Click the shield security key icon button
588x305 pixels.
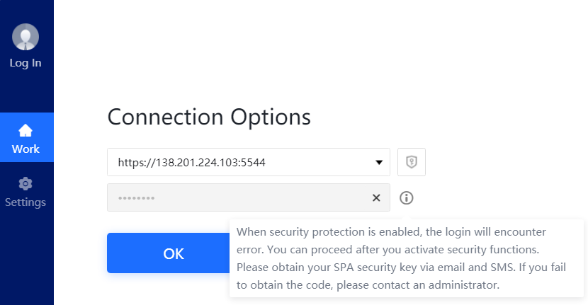point(412,162)
